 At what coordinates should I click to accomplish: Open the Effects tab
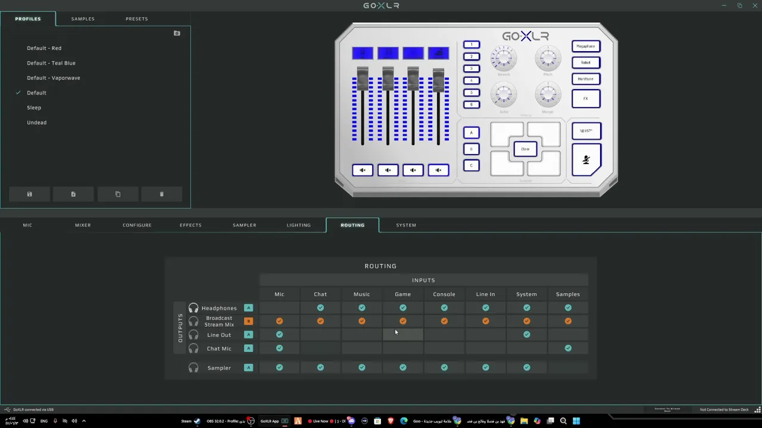190,225
